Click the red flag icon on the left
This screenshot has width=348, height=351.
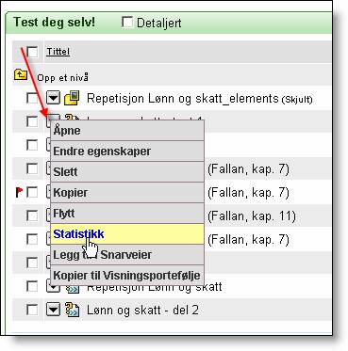[x=19, y=192]
